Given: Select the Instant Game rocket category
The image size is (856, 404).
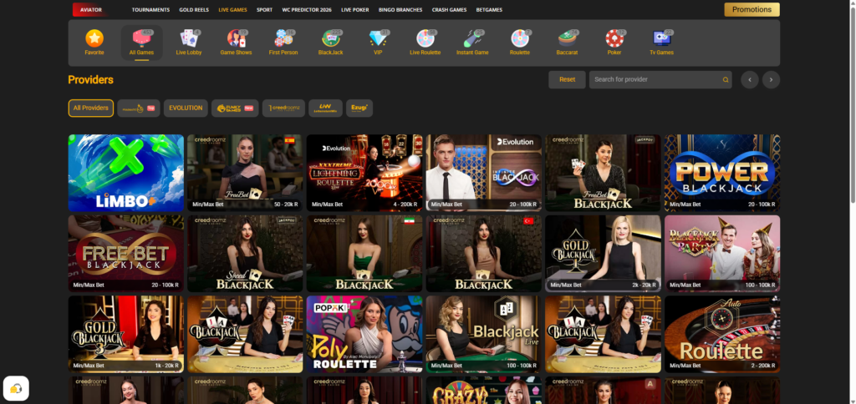Looking at the screenshot, I should click(472, 43).
